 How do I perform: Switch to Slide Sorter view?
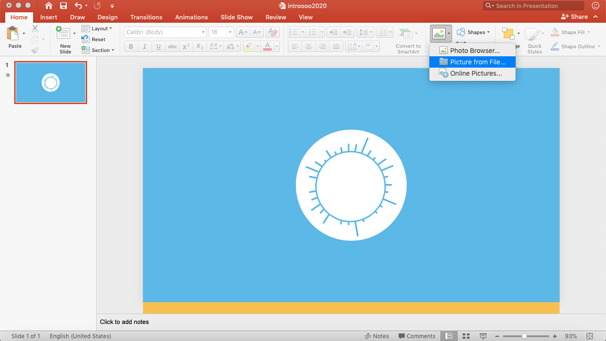coord(466,336)
